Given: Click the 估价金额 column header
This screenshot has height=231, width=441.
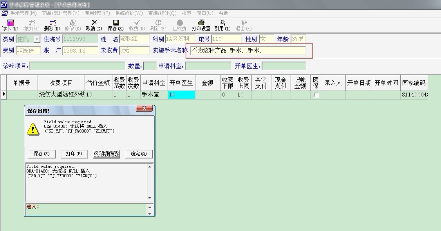Looking at the screenshot, I should (x=98, y=83).
